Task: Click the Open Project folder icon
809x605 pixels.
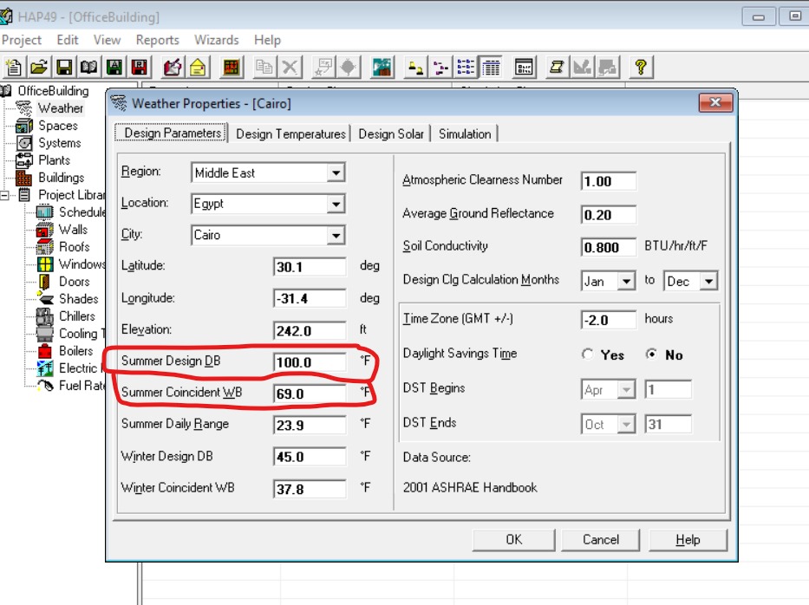Action: [x=39, y=67]
